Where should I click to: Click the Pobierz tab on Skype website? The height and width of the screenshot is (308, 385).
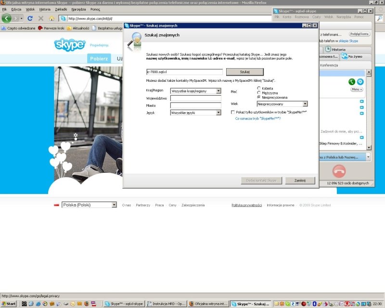pos(99,58)
